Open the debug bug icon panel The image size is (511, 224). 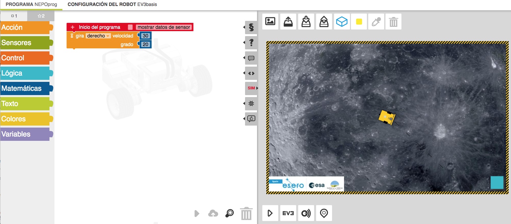point(251,103)
